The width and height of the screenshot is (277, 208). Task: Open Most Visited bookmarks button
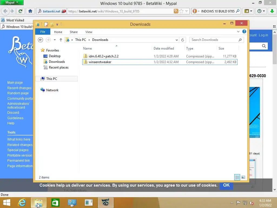pos(13,20)
